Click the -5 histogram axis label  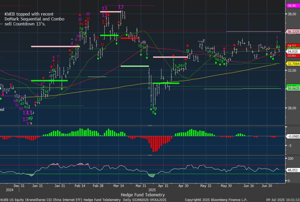(x=290, y=146)
